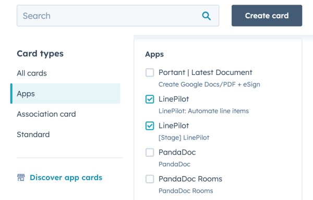The image size is (313, 200).
Task: Select Standard card type
Action: [33, 134]
